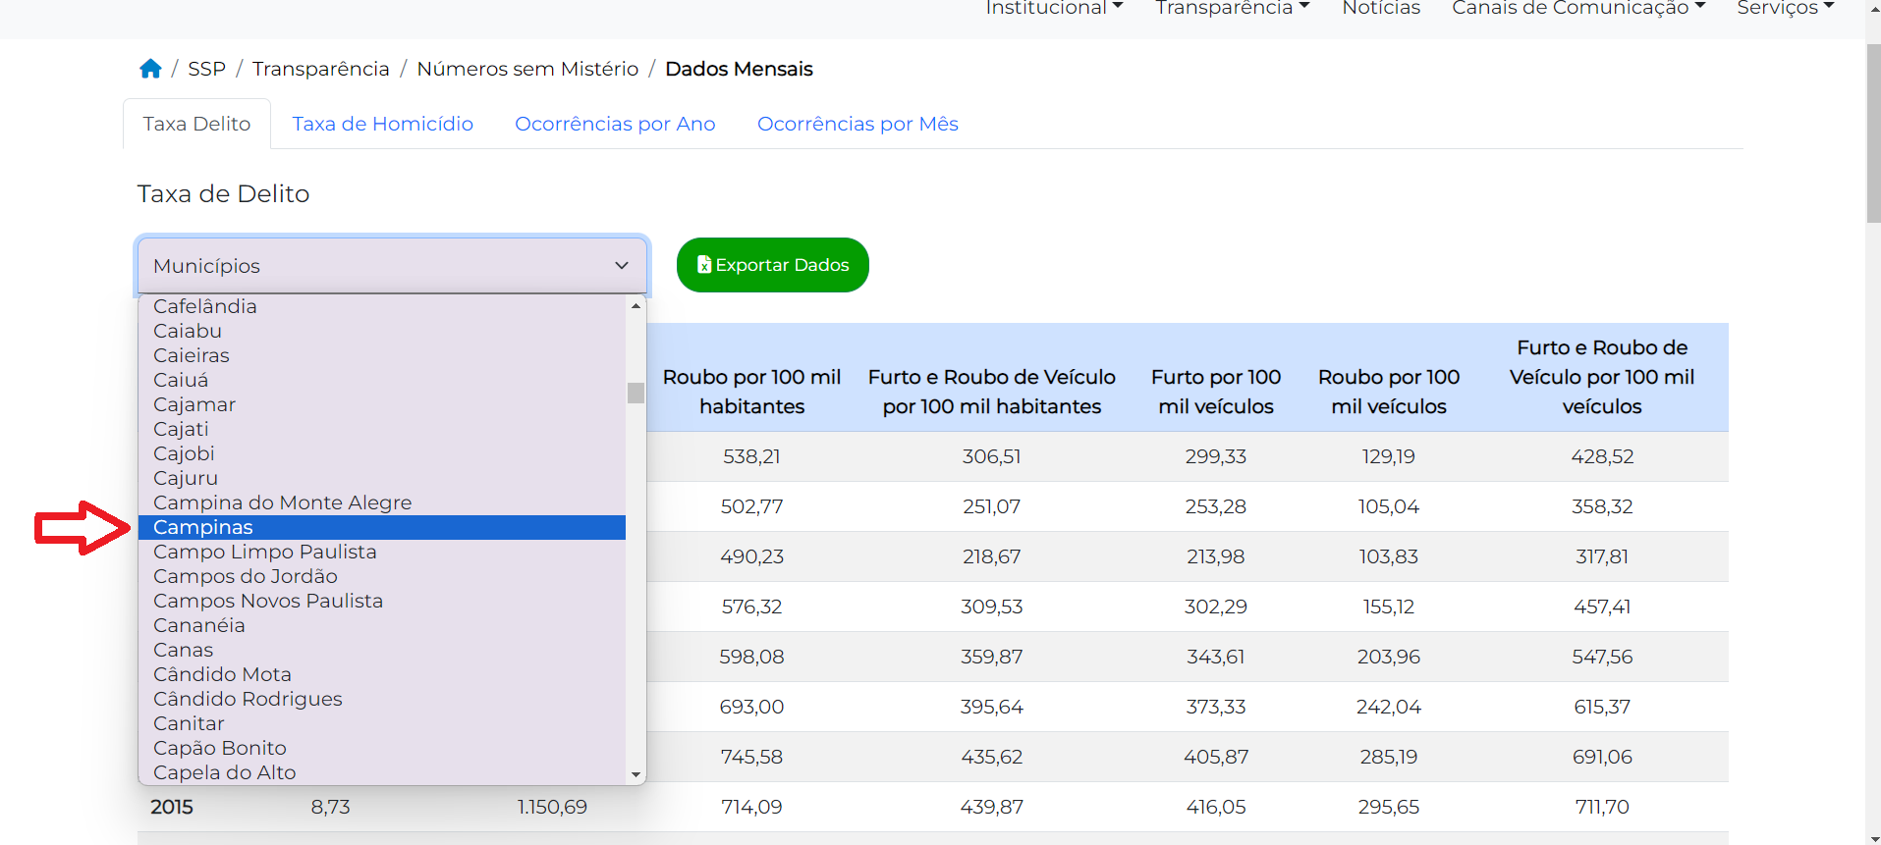Click the home icon in breadcrumb
The height and width of the screenshot is (845, 1881).
click(x=150, y=69)
